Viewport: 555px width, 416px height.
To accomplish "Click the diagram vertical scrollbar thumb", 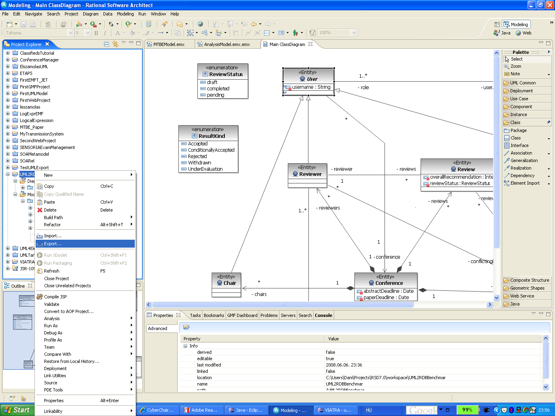I will pos(496,152).
